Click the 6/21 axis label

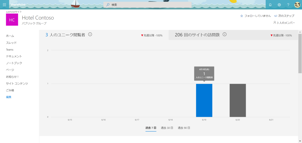(x=271, y=120)
